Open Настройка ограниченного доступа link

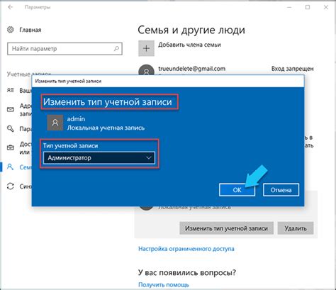point(186,249)
